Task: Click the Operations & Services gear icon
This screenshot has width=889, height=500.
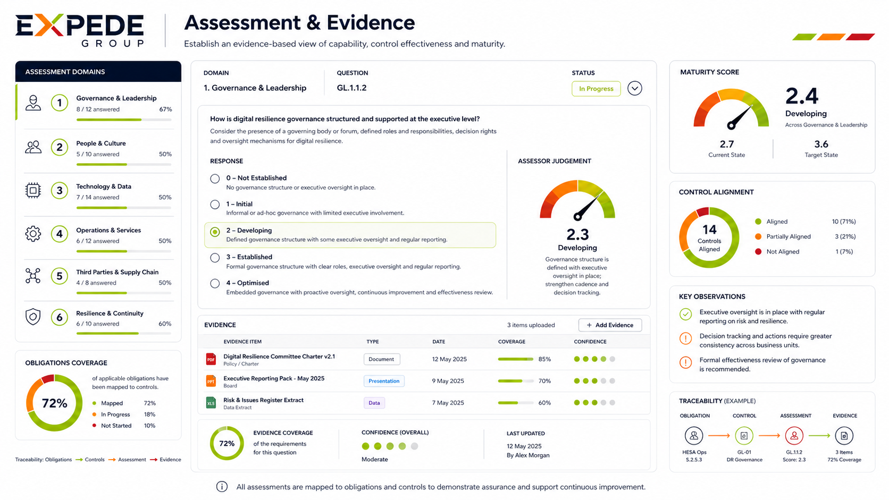Action: [x=33, y=233]
